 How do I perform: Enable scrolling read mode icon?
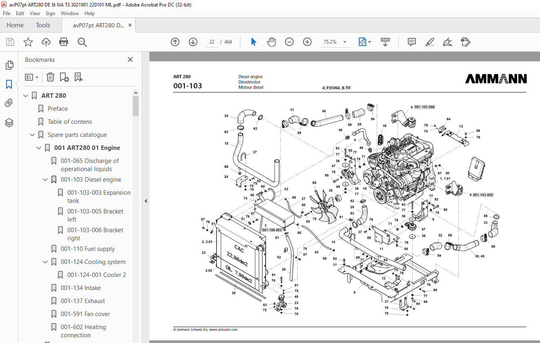click(385, 42)
